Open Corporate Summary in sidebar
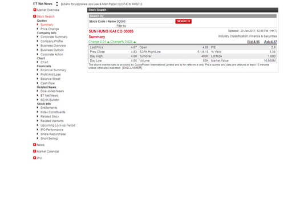 click(54, 37)
